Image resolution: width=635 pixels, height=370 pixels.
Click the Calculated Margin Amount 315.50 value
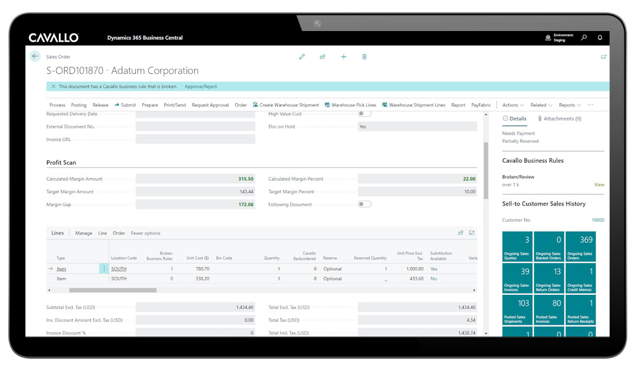(x=246, y=179)
